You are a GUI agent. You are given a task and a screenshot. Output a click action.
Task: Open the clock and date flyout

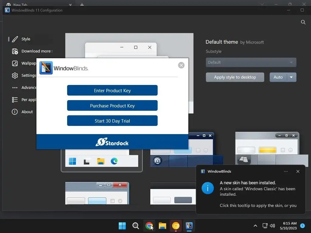coord(288,226)
